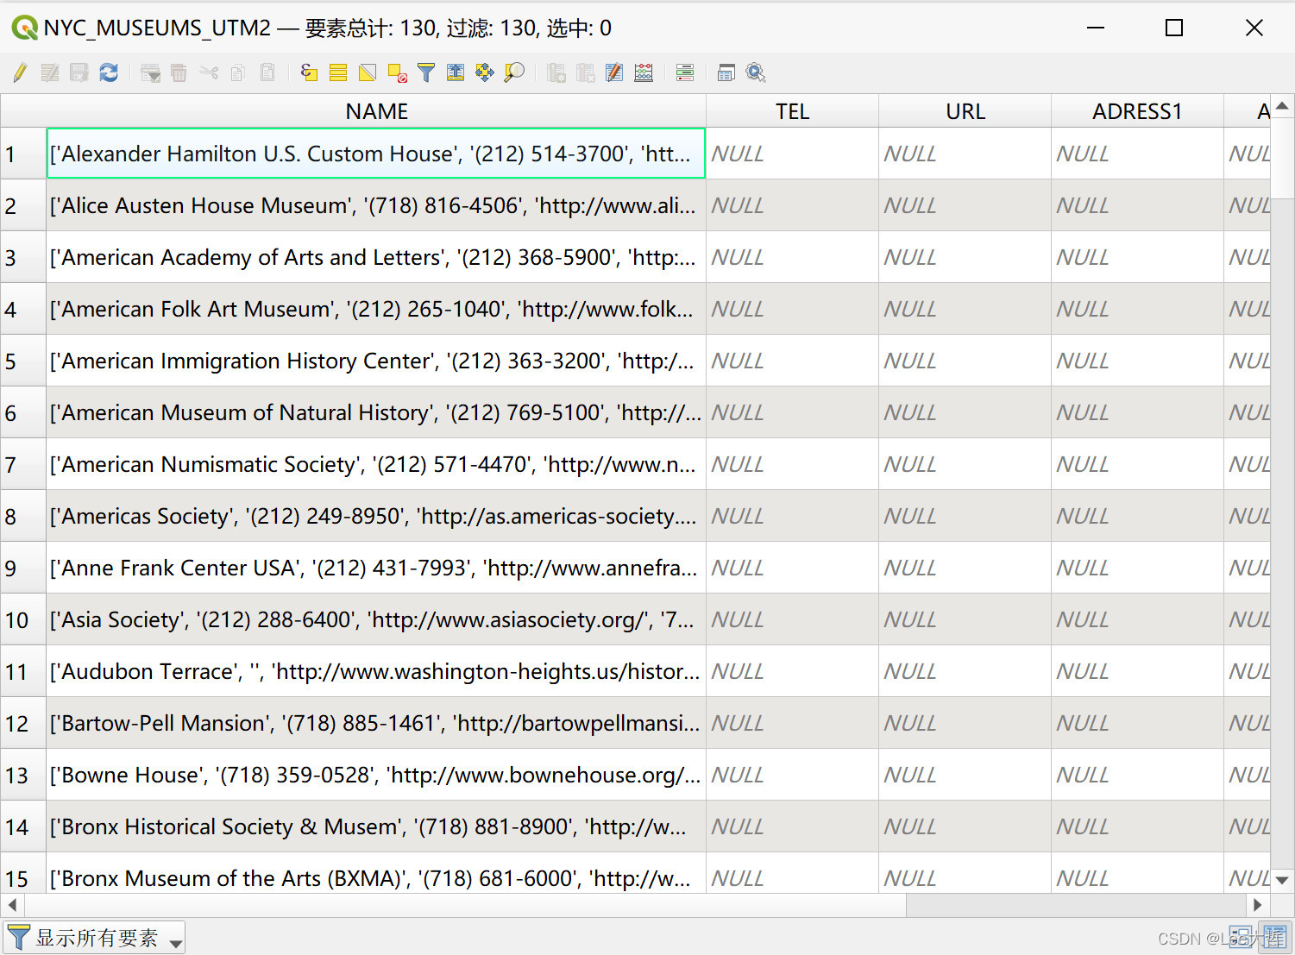Open the organize columns dialog
Image resolution: width=1295 pixels, height=955 pixels.
tap(614, 72)
